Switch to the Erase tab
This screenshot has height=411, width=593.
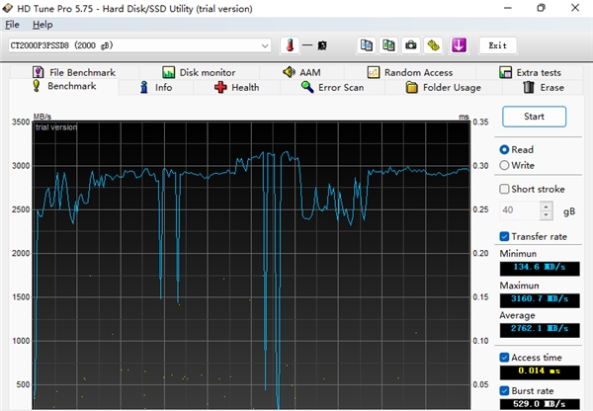point(543,87)
